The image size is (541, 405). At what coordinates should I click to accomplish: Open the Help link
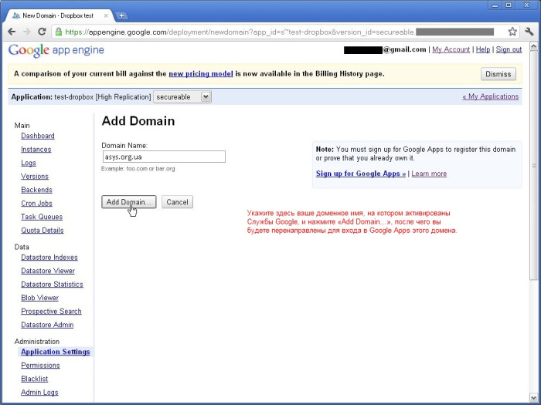pos(483,49)
